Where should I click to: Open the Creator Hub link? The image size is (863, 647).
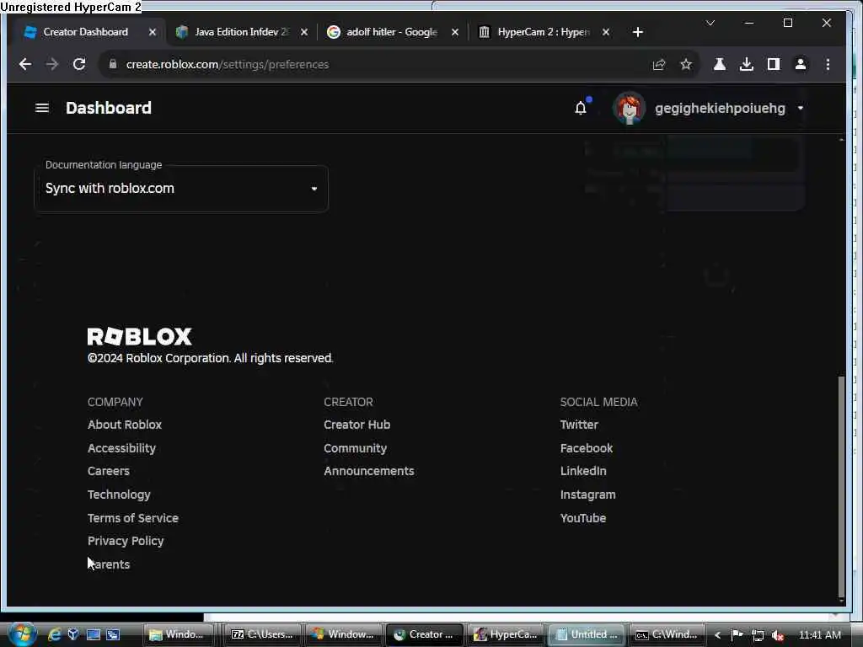pyautogui.click(x=356, y=425)
